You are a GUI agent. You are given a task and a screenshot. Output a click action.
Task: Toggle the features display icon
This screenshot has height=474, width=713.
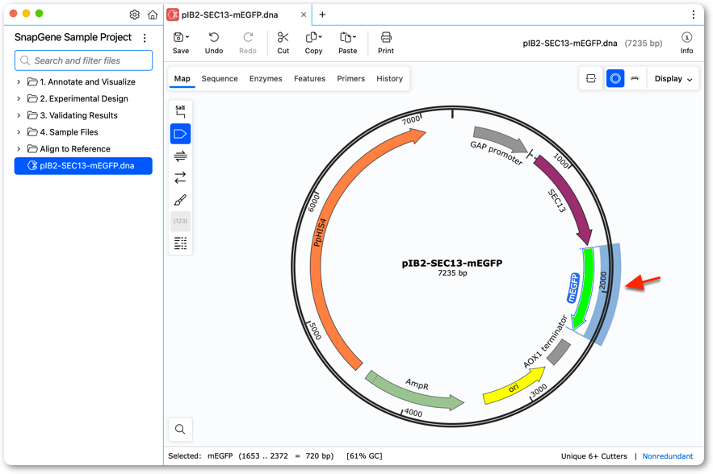click(181, 134)
